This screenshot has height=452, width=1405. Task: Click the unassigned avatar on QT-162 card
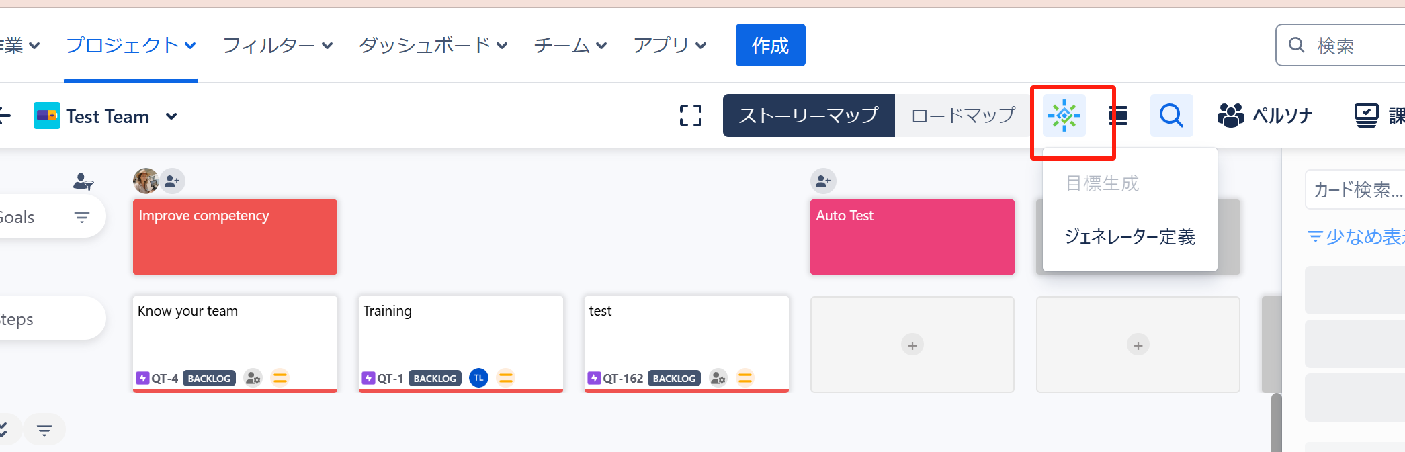click(718, 378)
